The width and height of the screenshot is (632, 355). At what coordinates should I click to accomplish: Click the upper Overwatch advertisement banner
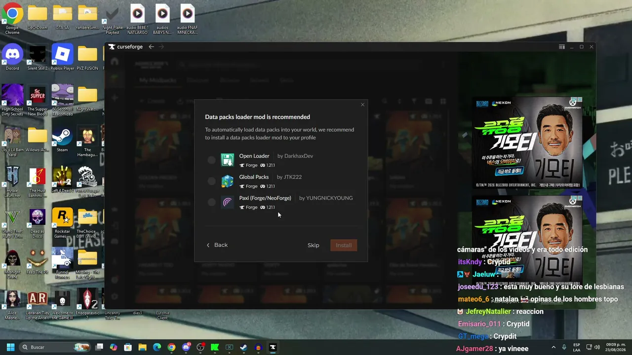coord(527,142)
